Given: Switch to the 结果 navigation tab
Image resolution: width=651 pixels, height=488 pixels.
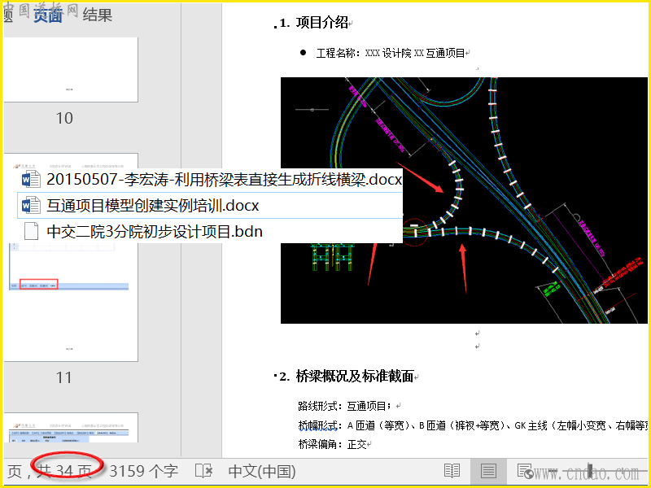Looking at the screenshot, I should (97, 15).
